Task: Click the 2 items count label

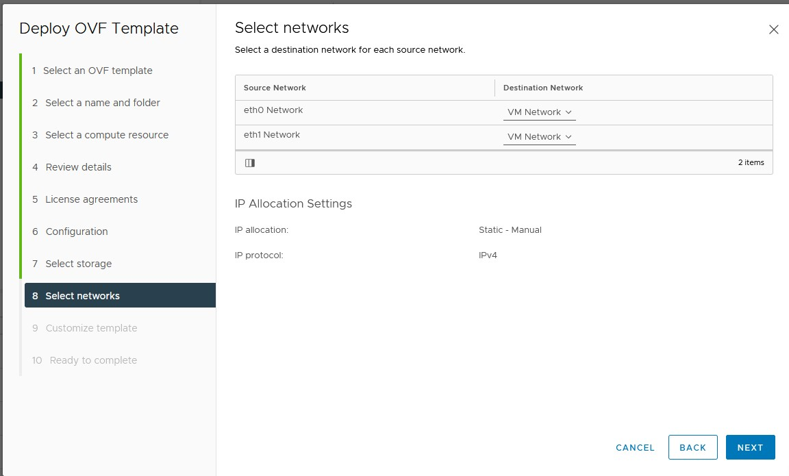Action: pyautogui.click(x=751, y=162)
